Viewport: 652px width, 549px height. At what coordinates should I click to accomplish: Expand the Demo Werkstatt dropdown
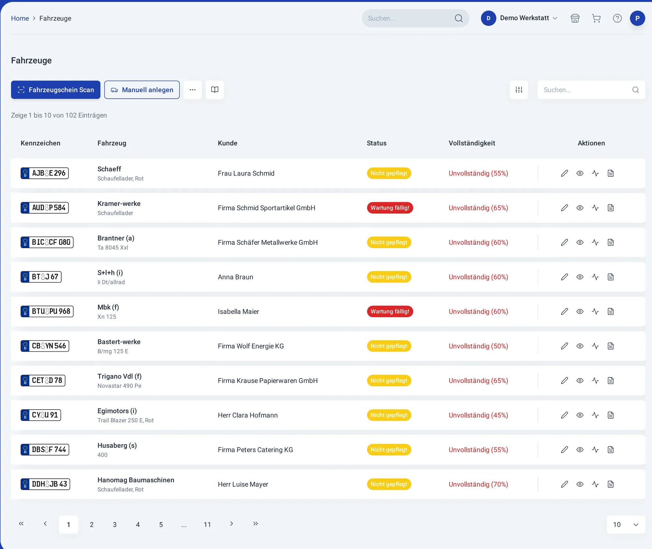520,18
